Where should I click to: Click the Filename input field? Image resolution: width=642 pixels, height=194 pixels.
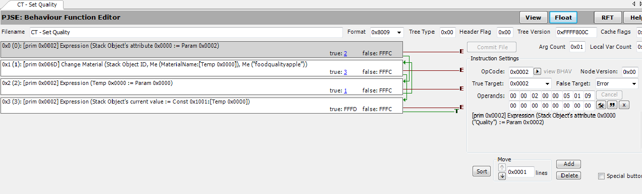coord(186,32)
